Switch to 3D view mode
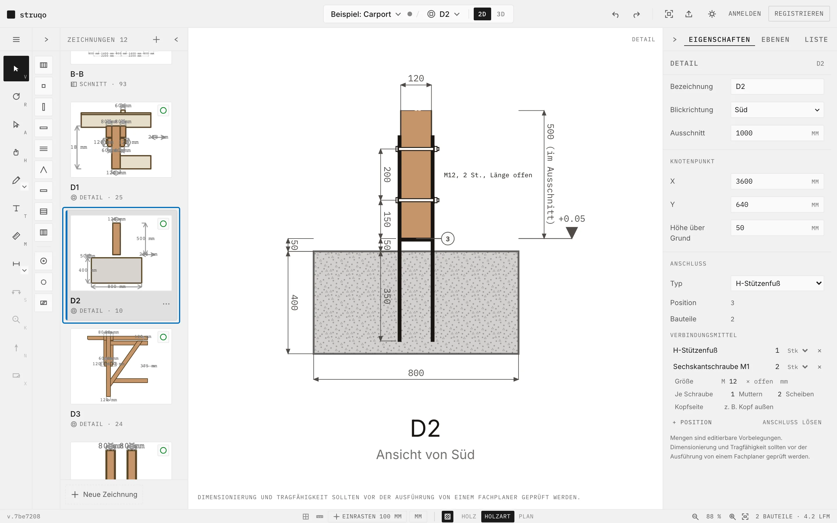837x523 pixels. click(500, 14)
